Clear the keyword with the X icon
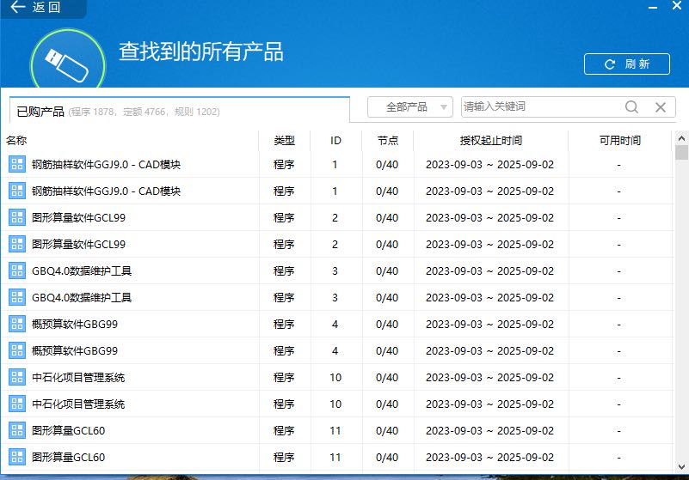The image size is (689, 480). (x=660, y=107)
